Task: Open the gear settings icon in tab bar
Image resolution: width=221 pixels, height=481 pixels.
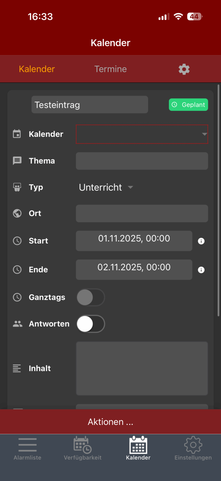Action: click(x=184, y=69)
